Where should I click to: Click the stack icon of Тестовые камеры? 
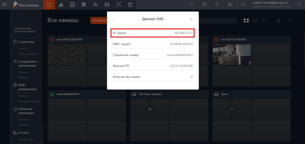(x=134, y=94)
